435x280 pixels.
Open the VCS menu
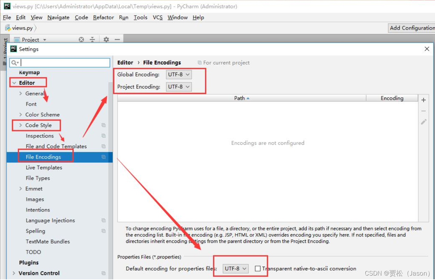[x=157, y=17]
